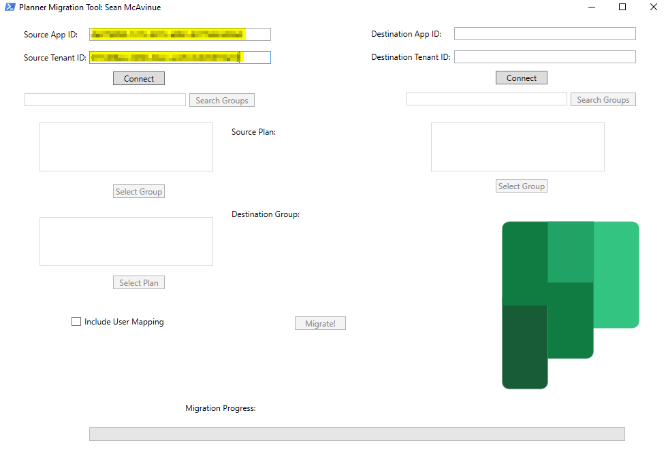668x464 pixels.
Task: Start migration with the Migrate! button
Action: [320, 324]
